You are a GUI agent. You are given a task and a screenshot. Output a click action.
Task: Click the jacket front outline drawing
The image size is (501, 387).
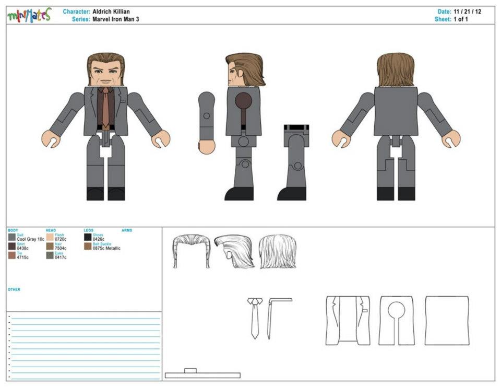(348, 321)
